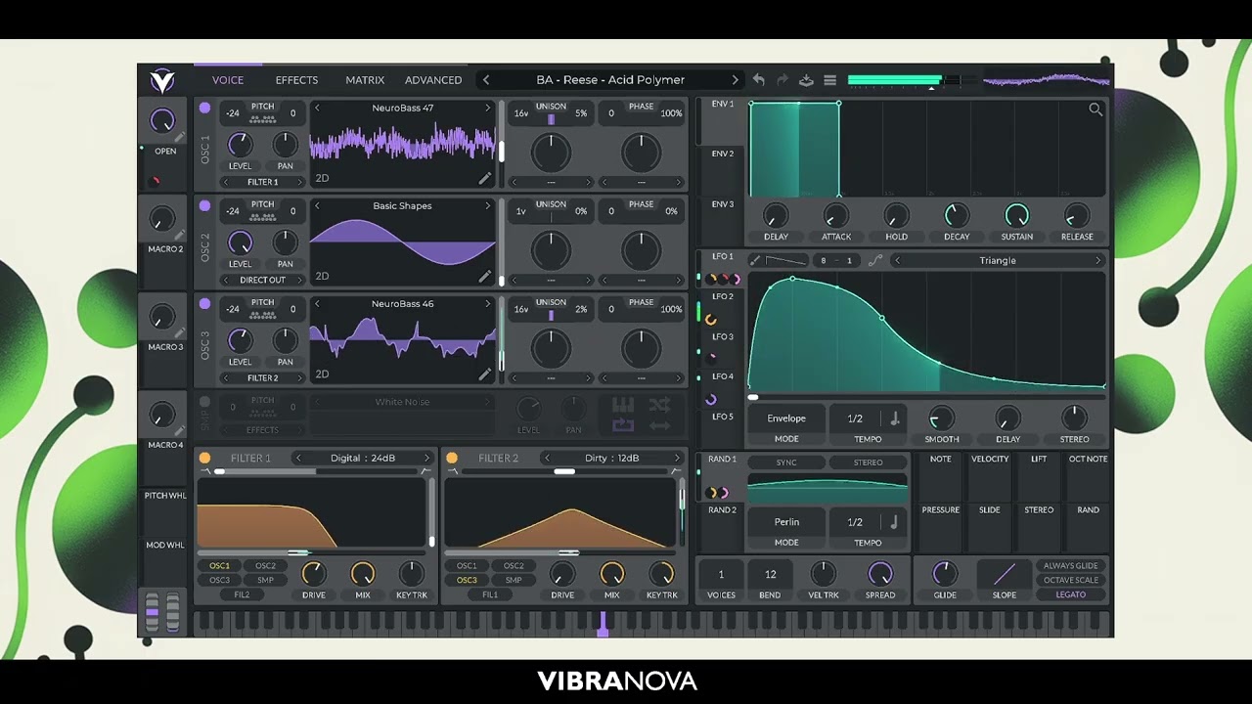
Task: Click the redo arrow icon
Action: tap(782, 80)
